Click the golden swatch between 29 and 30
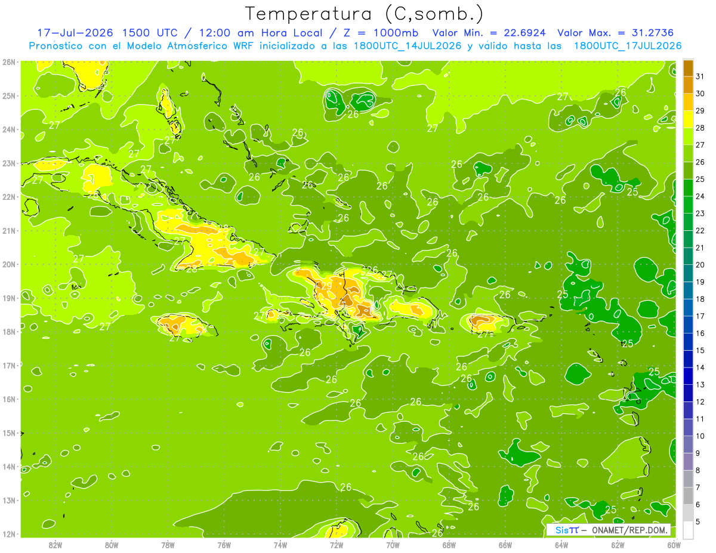This screenshot has height=553, width=716. coord(688,103)
